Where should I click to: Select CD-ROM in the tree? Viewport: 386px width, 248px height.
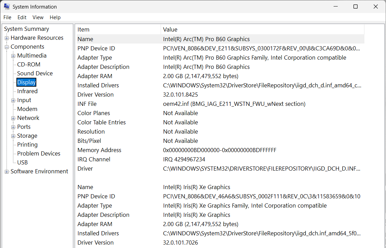tap(28, 64)
